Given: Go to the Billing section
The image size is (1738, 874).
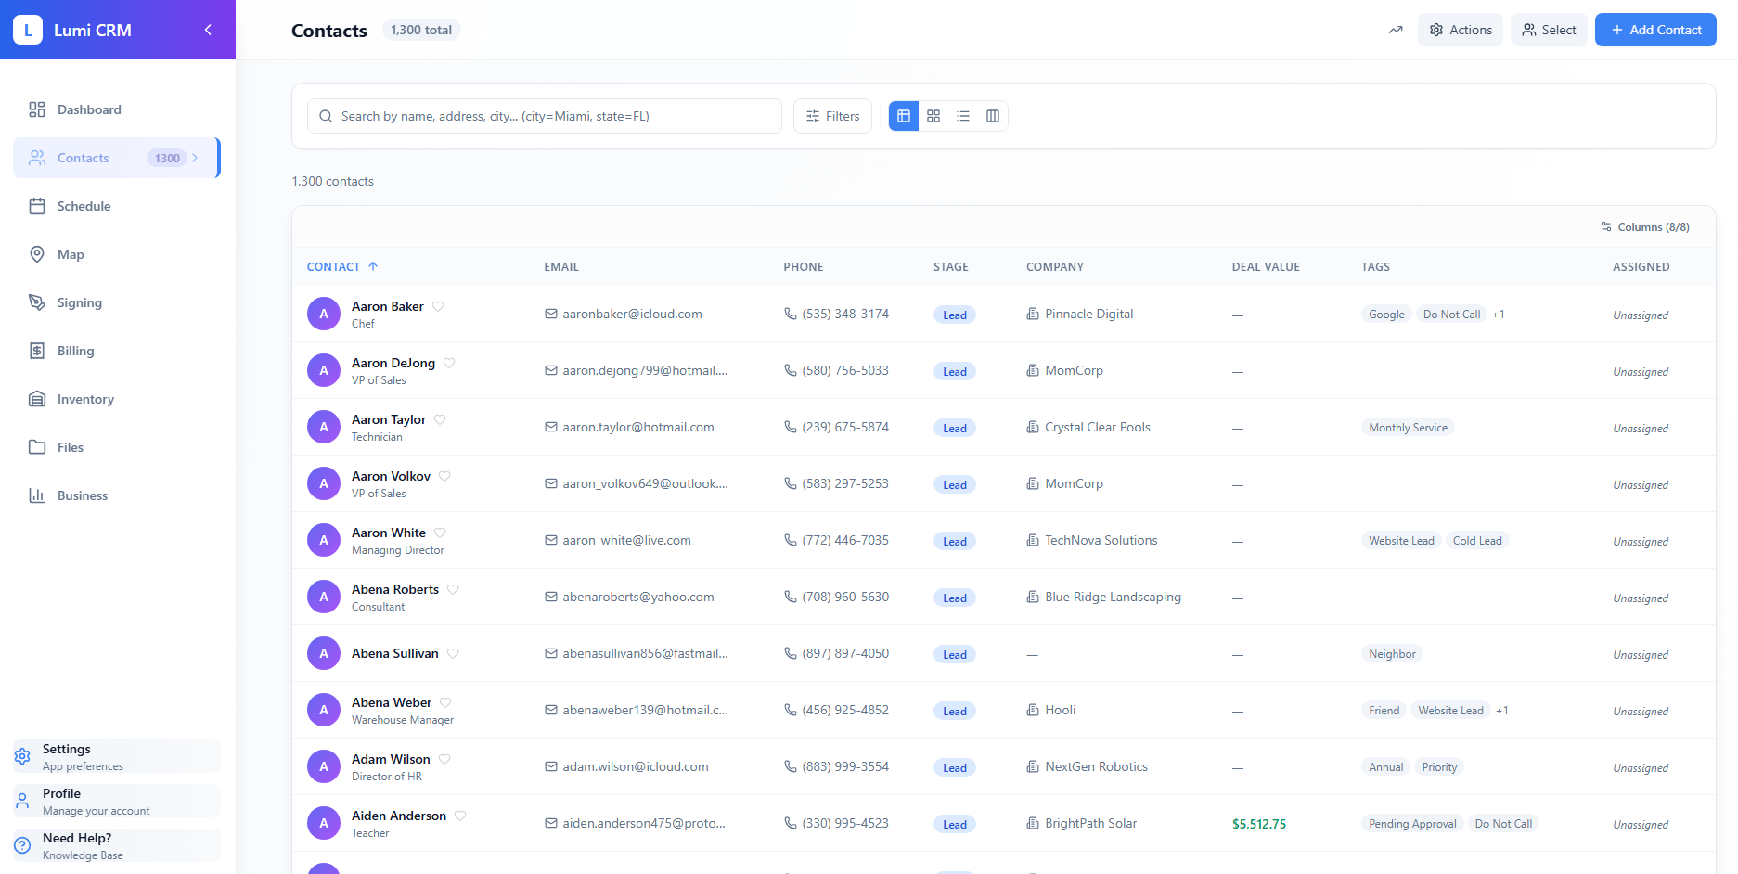Looking at the screenshot, I should 75,351.
